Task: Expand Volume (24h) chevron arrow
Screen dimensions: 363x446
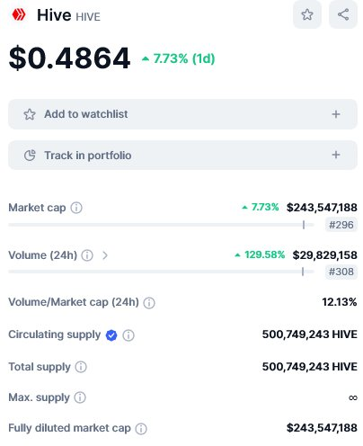Action: pyautogui.click(x=105, y=255)
